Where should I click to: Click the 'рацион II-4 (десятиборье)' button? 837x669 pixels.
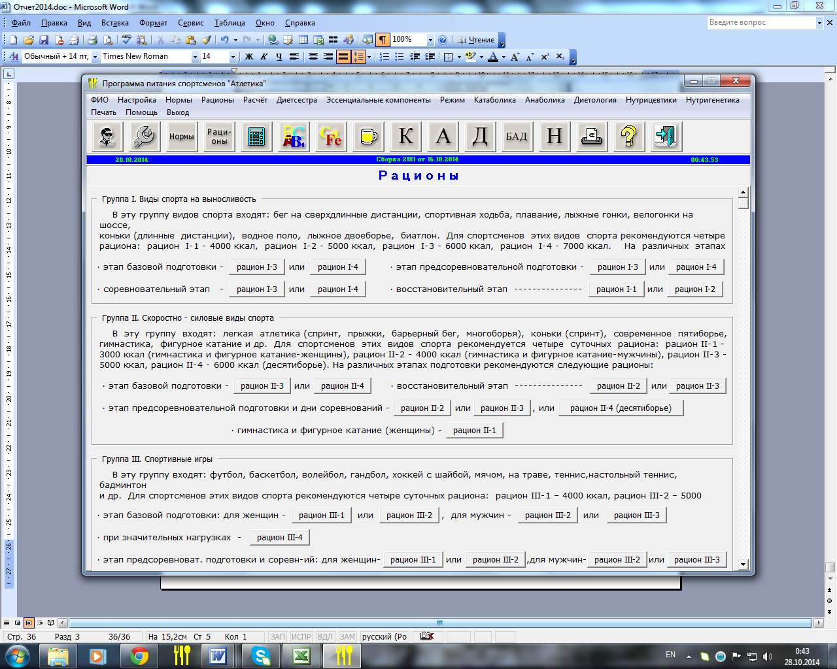coord(621,408)
